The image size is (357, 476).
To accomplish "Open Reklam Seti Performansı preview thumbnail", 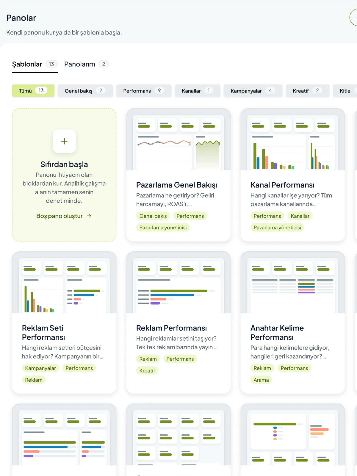I will pos(64,283).
